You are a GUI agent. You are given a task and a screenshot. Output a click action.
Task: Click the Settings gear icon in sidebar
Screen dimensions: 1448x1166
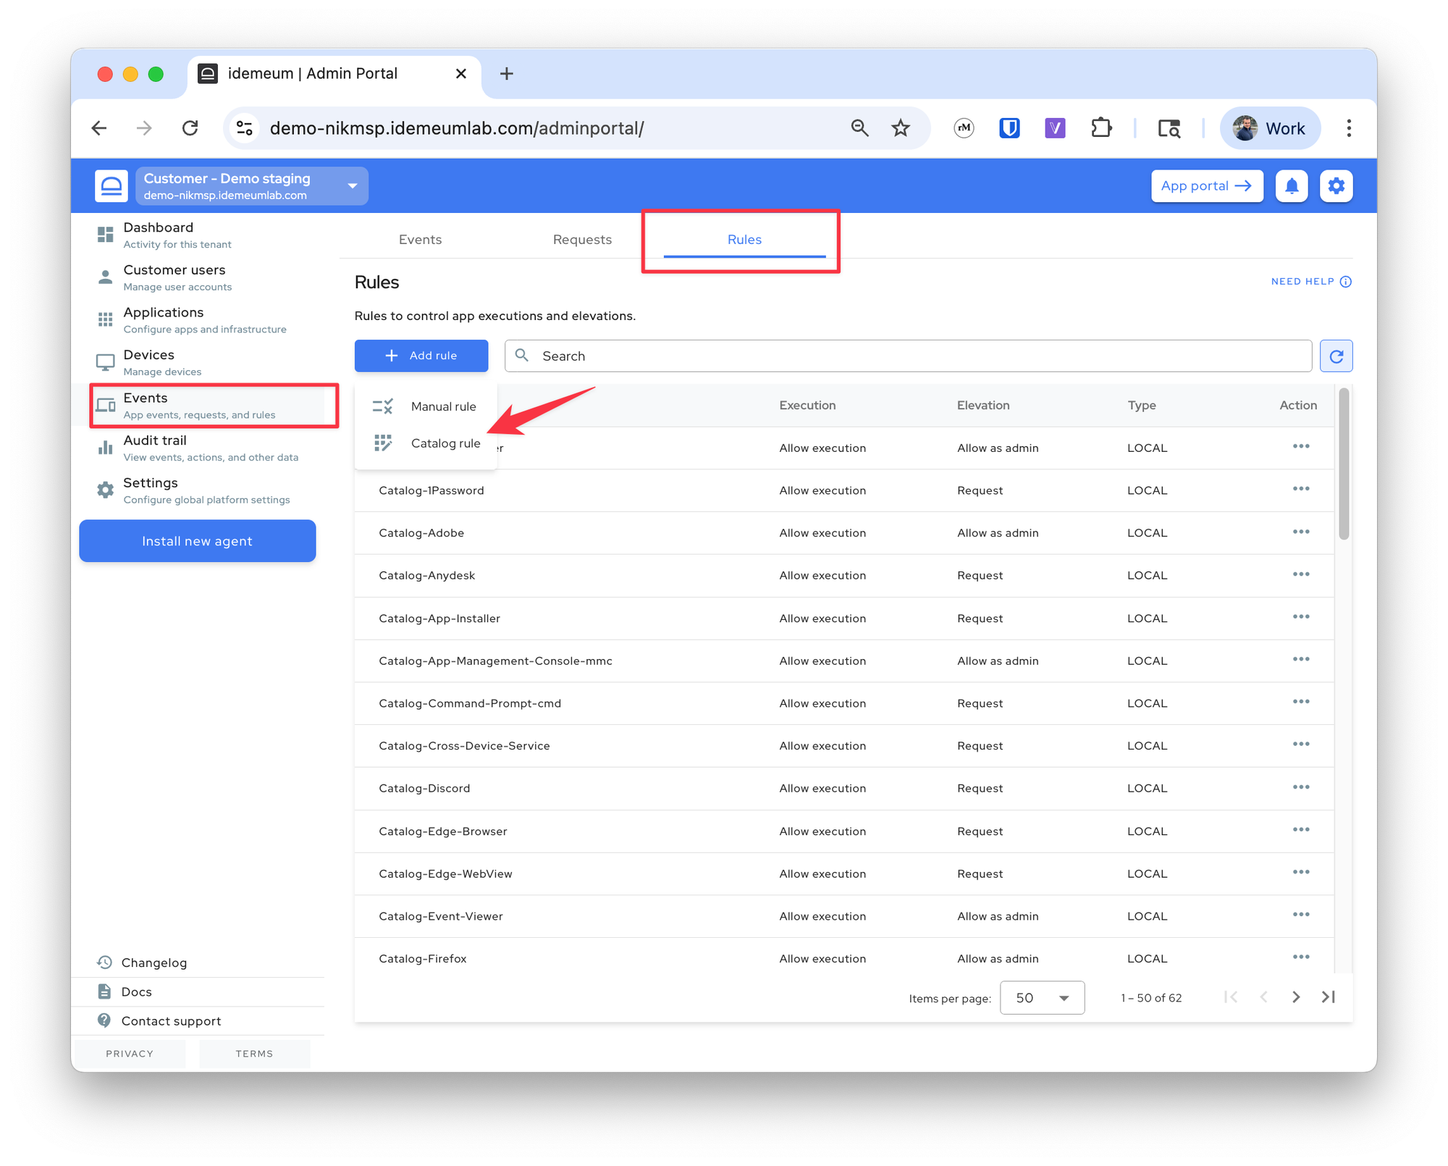pyautogui.click(x=105, y=490)
